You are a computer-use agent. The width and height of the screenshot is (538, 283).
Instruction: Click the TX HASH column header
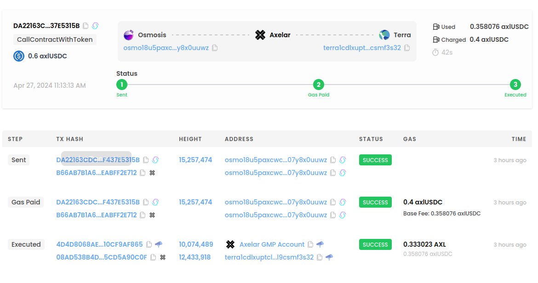(x=69, y=139)
